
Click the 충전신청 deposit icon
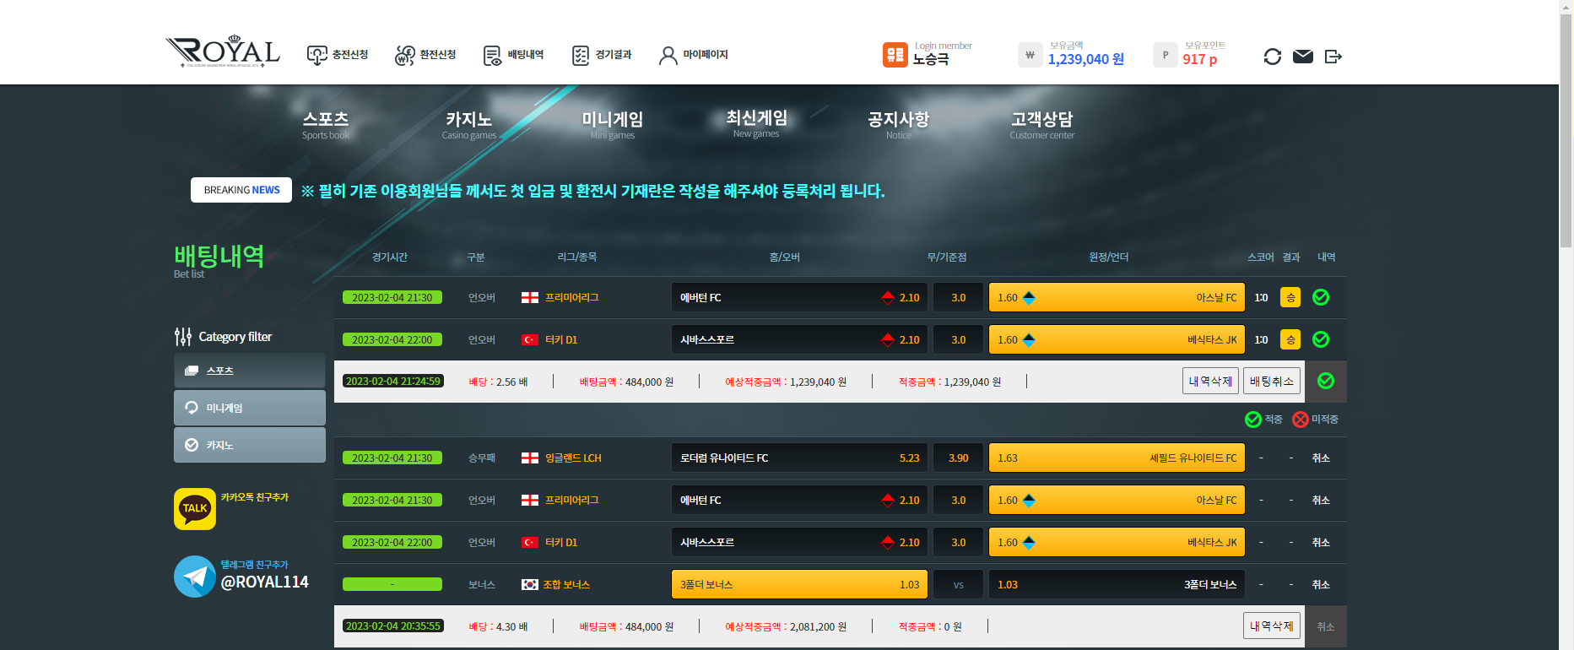pos(317,56)
